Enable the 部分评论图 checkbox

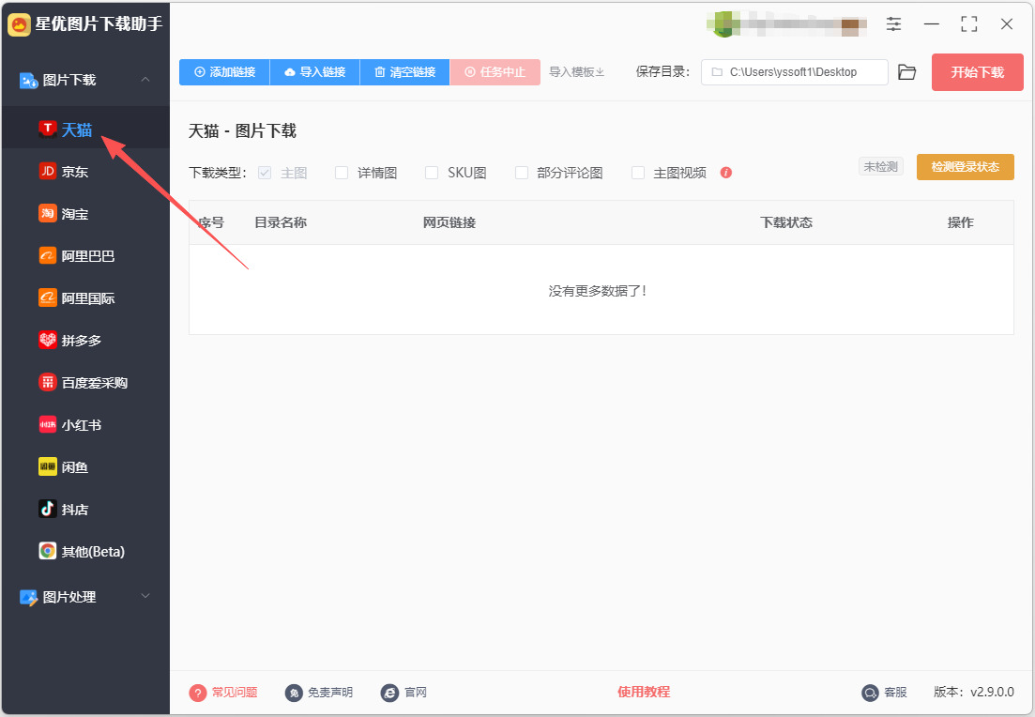click(522, 173)
